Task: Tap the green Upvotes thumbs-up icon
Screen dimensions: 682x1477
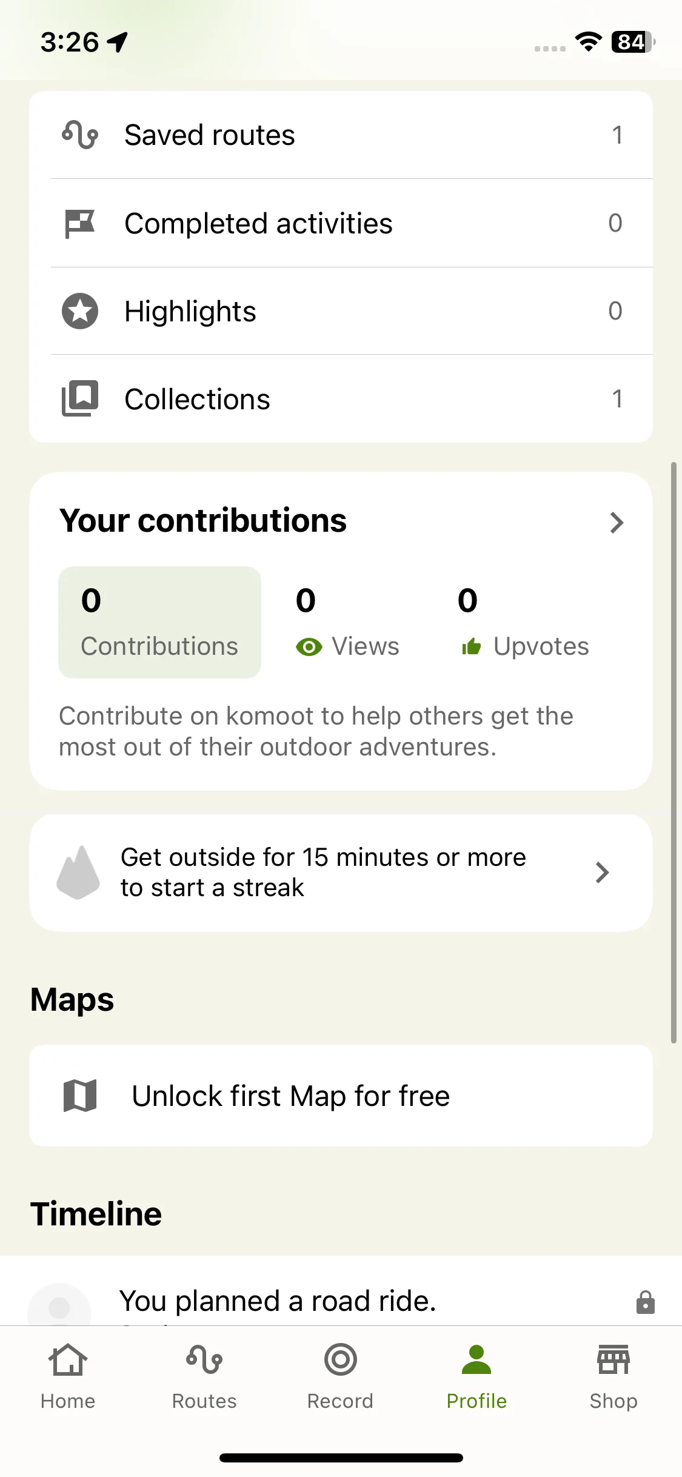Action: point(471,647)
